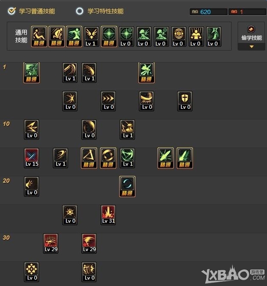Select the lightning bolt skill at level 10
Image resolution: width=267 pixels, height=286 pixels.
(31, 129)
